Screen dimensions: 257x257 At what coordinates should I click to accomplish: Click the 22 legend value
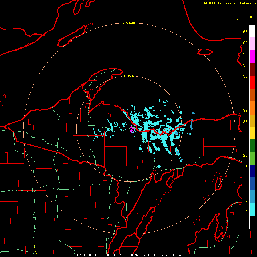click(245, 155)
